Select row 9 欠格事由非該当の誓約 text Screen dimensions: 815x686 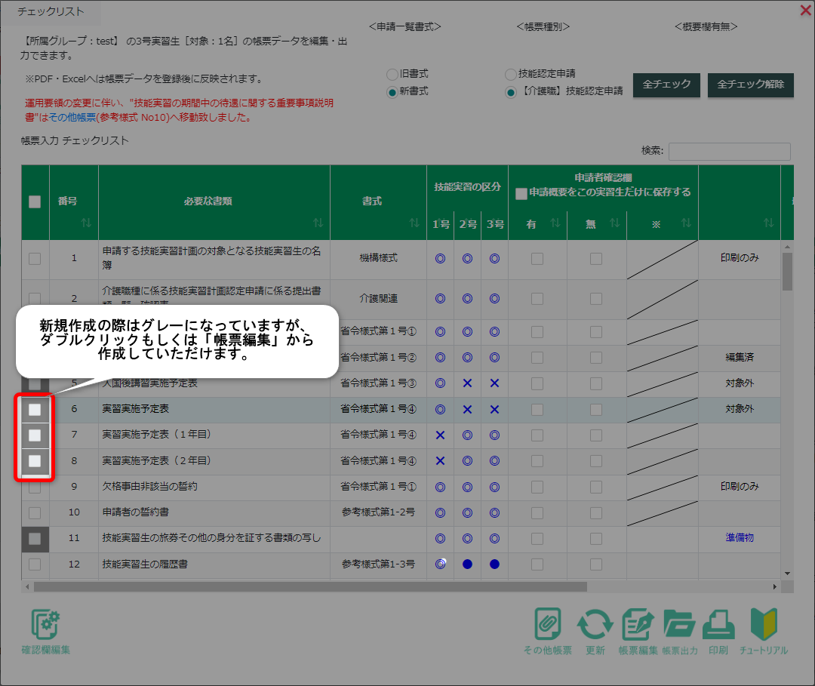(149, 487)
